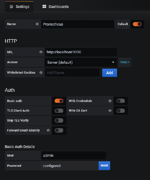Screen dimensions: 150x180
Task: Click the Settings tab sliders icon
Action: pos(11,7)
